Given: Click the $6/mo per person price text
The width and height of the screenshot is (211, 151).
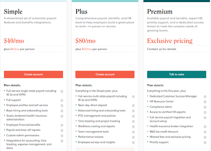Looking at the screenshot, I should (x=22, y=49).
